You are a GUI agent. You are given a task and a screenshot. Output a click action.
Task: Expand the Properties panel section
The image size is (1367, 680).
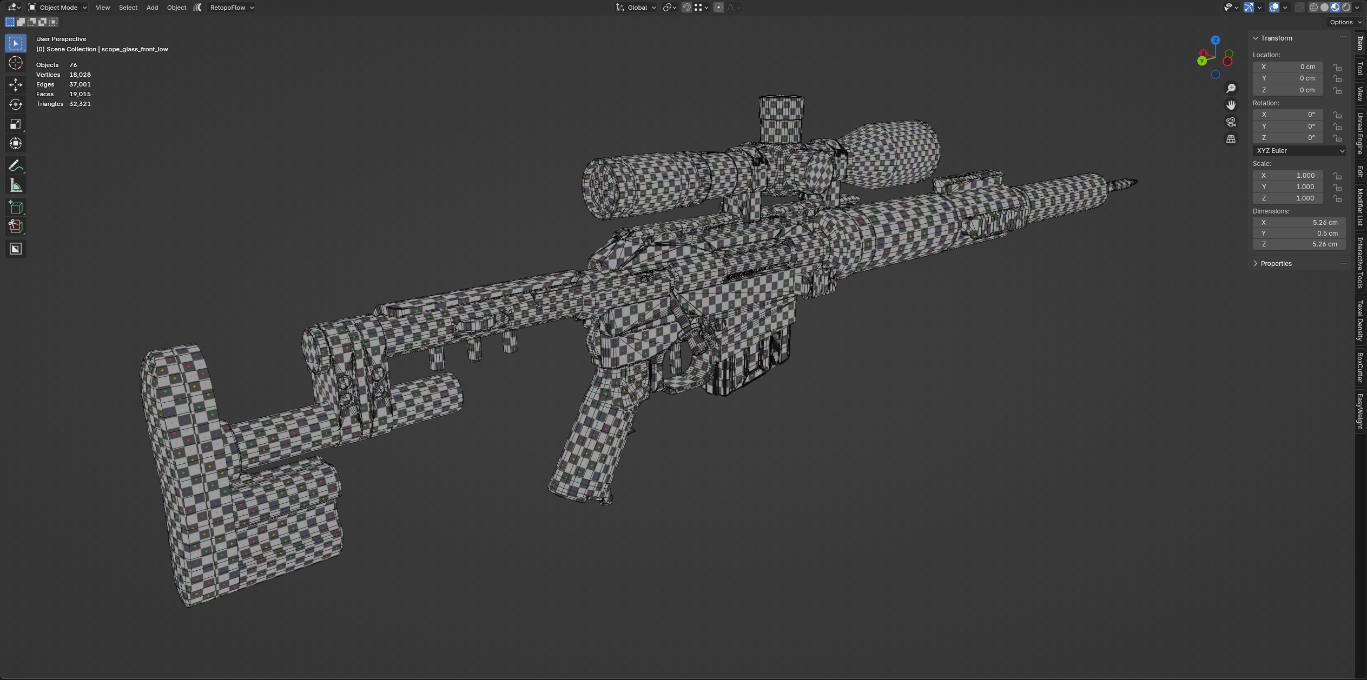[x=1276, y=264]
